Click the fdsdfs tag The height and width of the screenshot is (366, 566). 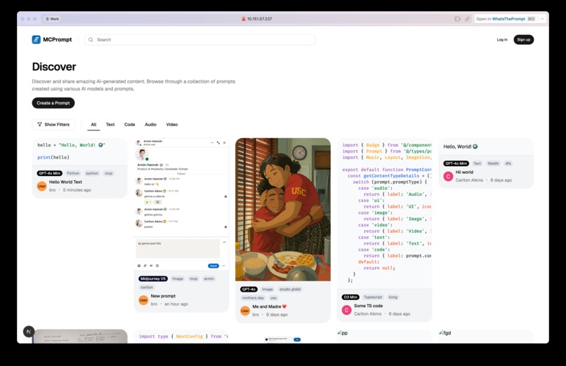[493, 163]
